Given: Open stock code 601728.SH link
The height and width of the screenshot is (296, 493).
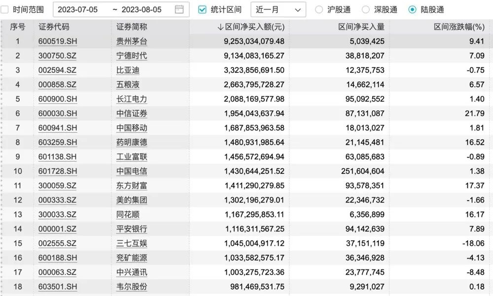Looking at the screenshot, I should 58,171.
